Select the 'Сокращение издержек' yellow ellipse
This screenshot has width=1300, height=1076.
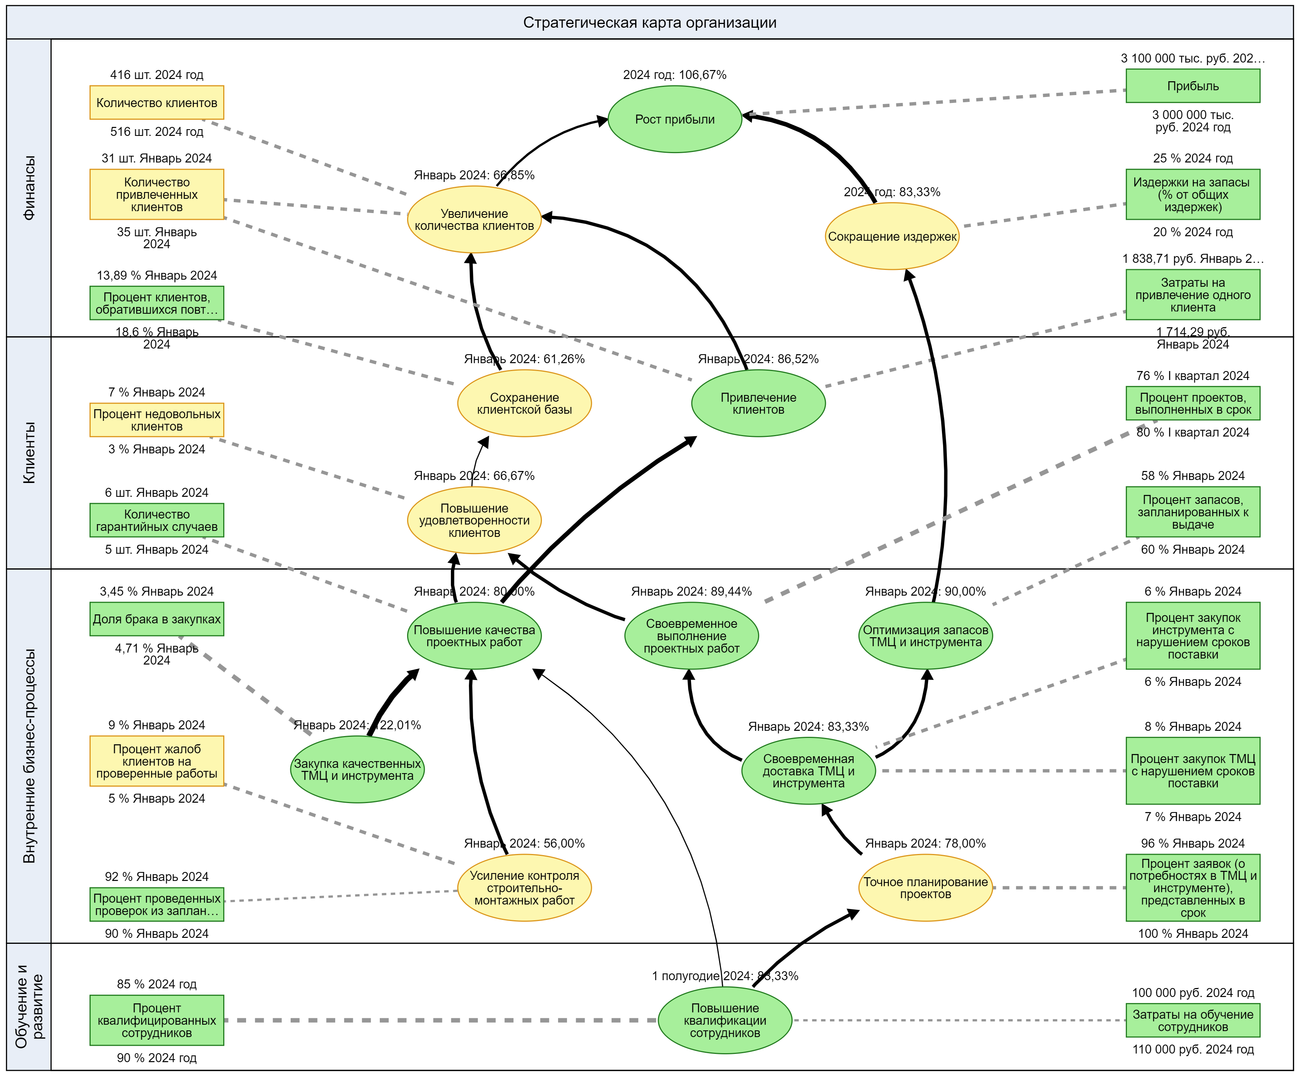(892, 236)
